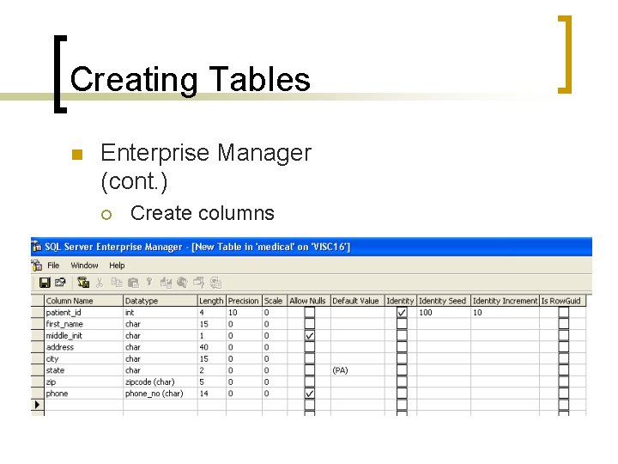Image resolution: width=618 pixels, height=464 pixels.
Task: Open table Properties toolbar icon
Action: pos(60,282)
